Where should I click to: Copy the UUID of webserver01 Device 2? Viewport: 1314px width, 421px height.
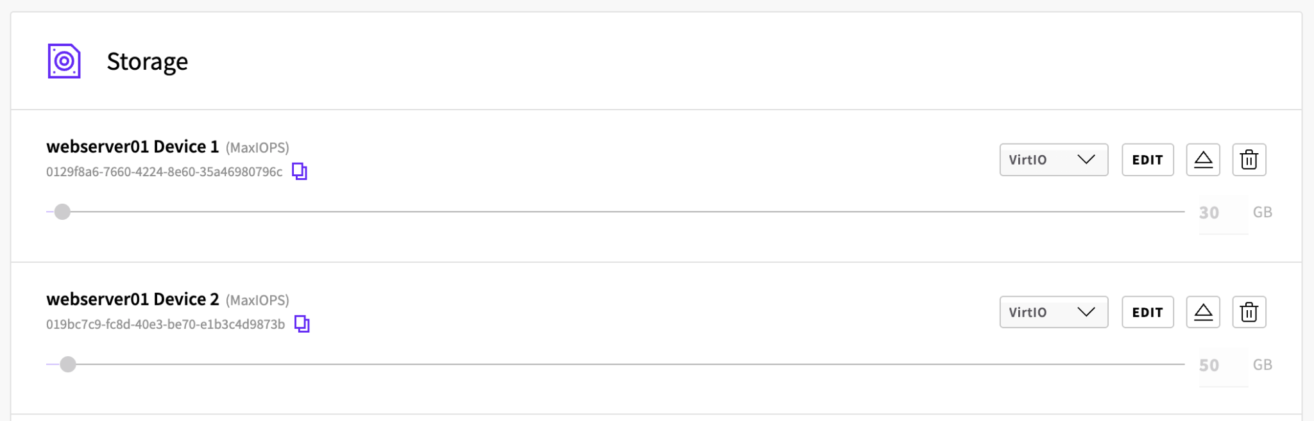coord(302,324)
